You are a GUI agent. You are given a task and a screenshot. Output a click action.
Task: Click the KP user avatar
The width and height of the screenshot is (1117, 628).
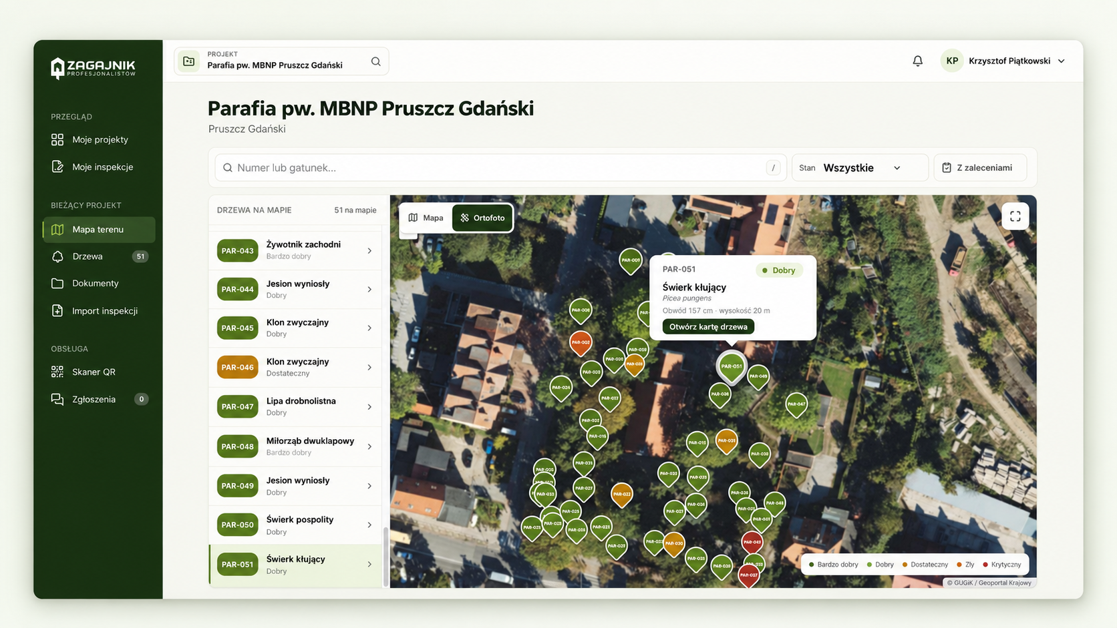(952, 61)
